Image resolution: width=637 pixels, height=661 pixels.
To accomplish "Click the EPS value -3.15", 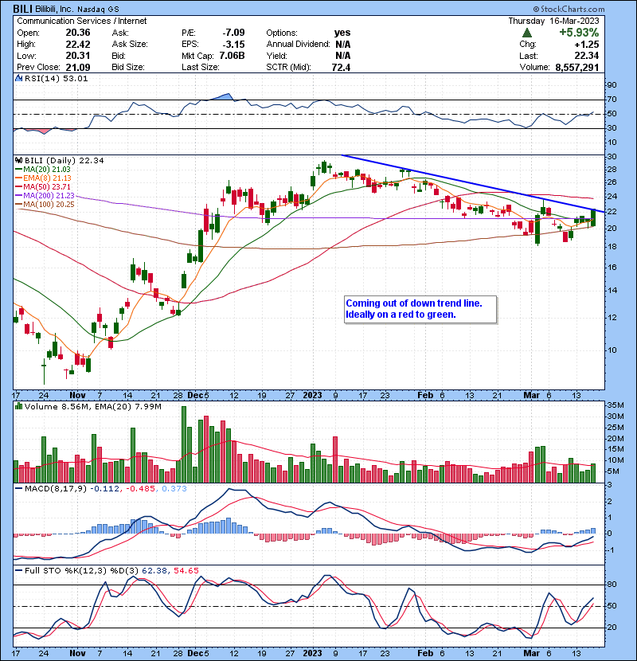I will (233, 45).
